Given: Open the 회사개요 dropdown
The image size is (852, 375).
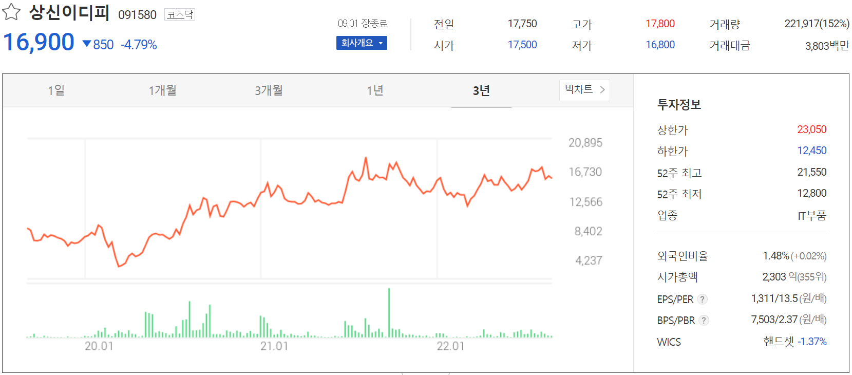Looking at the screenshot, I should click(362, 43).
